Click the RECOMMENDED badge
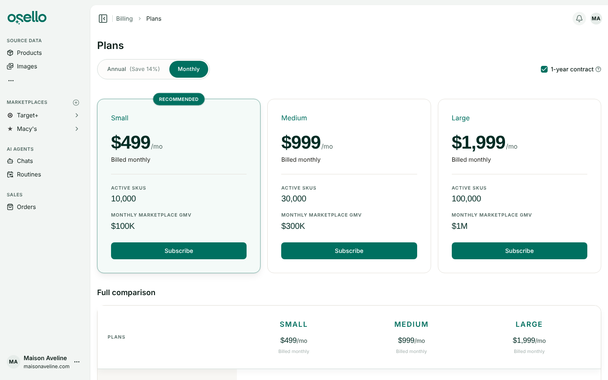608x380 pixels. (179, 99)
